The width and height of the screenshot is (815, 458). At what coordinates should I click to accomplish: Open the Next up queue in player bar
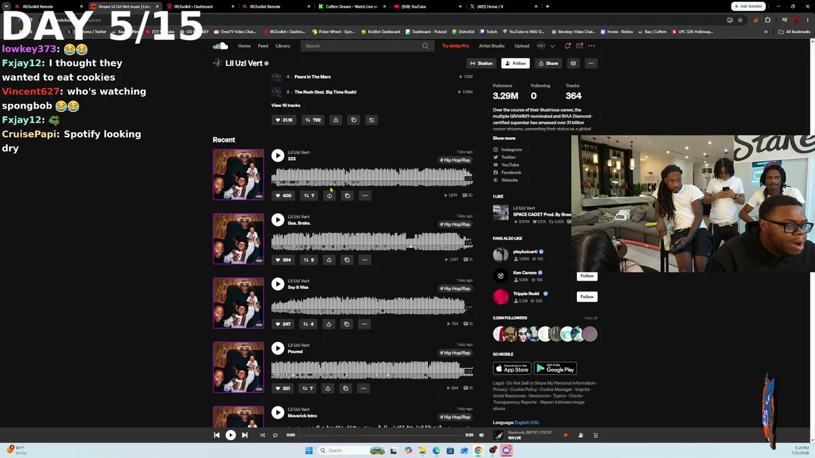[596, 435]
